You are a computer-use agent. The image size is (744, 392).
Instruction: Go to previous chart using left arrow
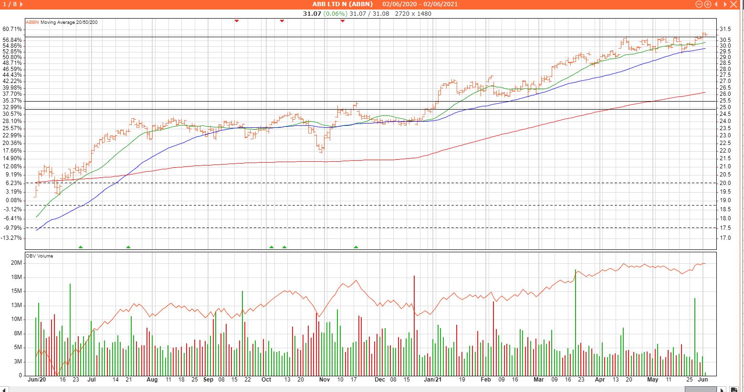(716, 4)
